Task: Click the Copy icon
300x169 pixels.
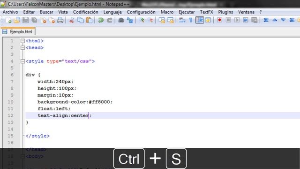Action: pos(81,20)
